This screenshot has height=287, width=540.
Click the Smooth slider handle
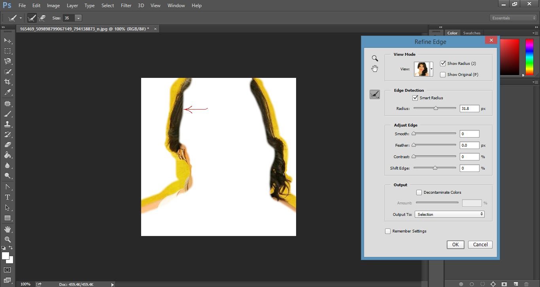tap(414, 134)
